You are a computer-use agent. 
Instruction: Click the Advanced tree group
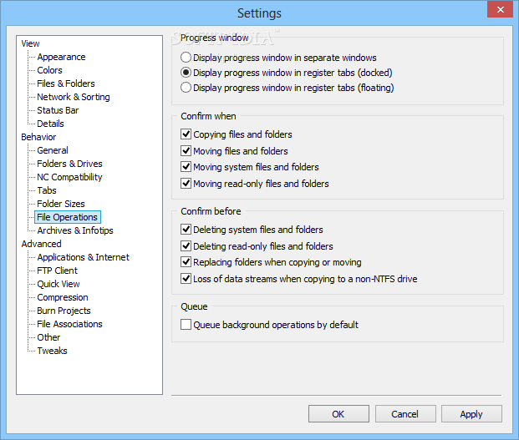[x=42, y=244]
